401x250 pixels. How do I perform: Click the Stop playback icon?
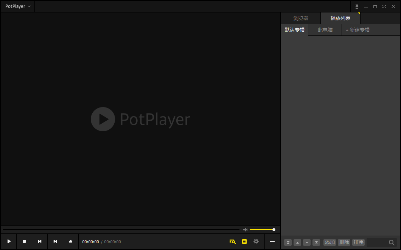(x=24, y=241)
